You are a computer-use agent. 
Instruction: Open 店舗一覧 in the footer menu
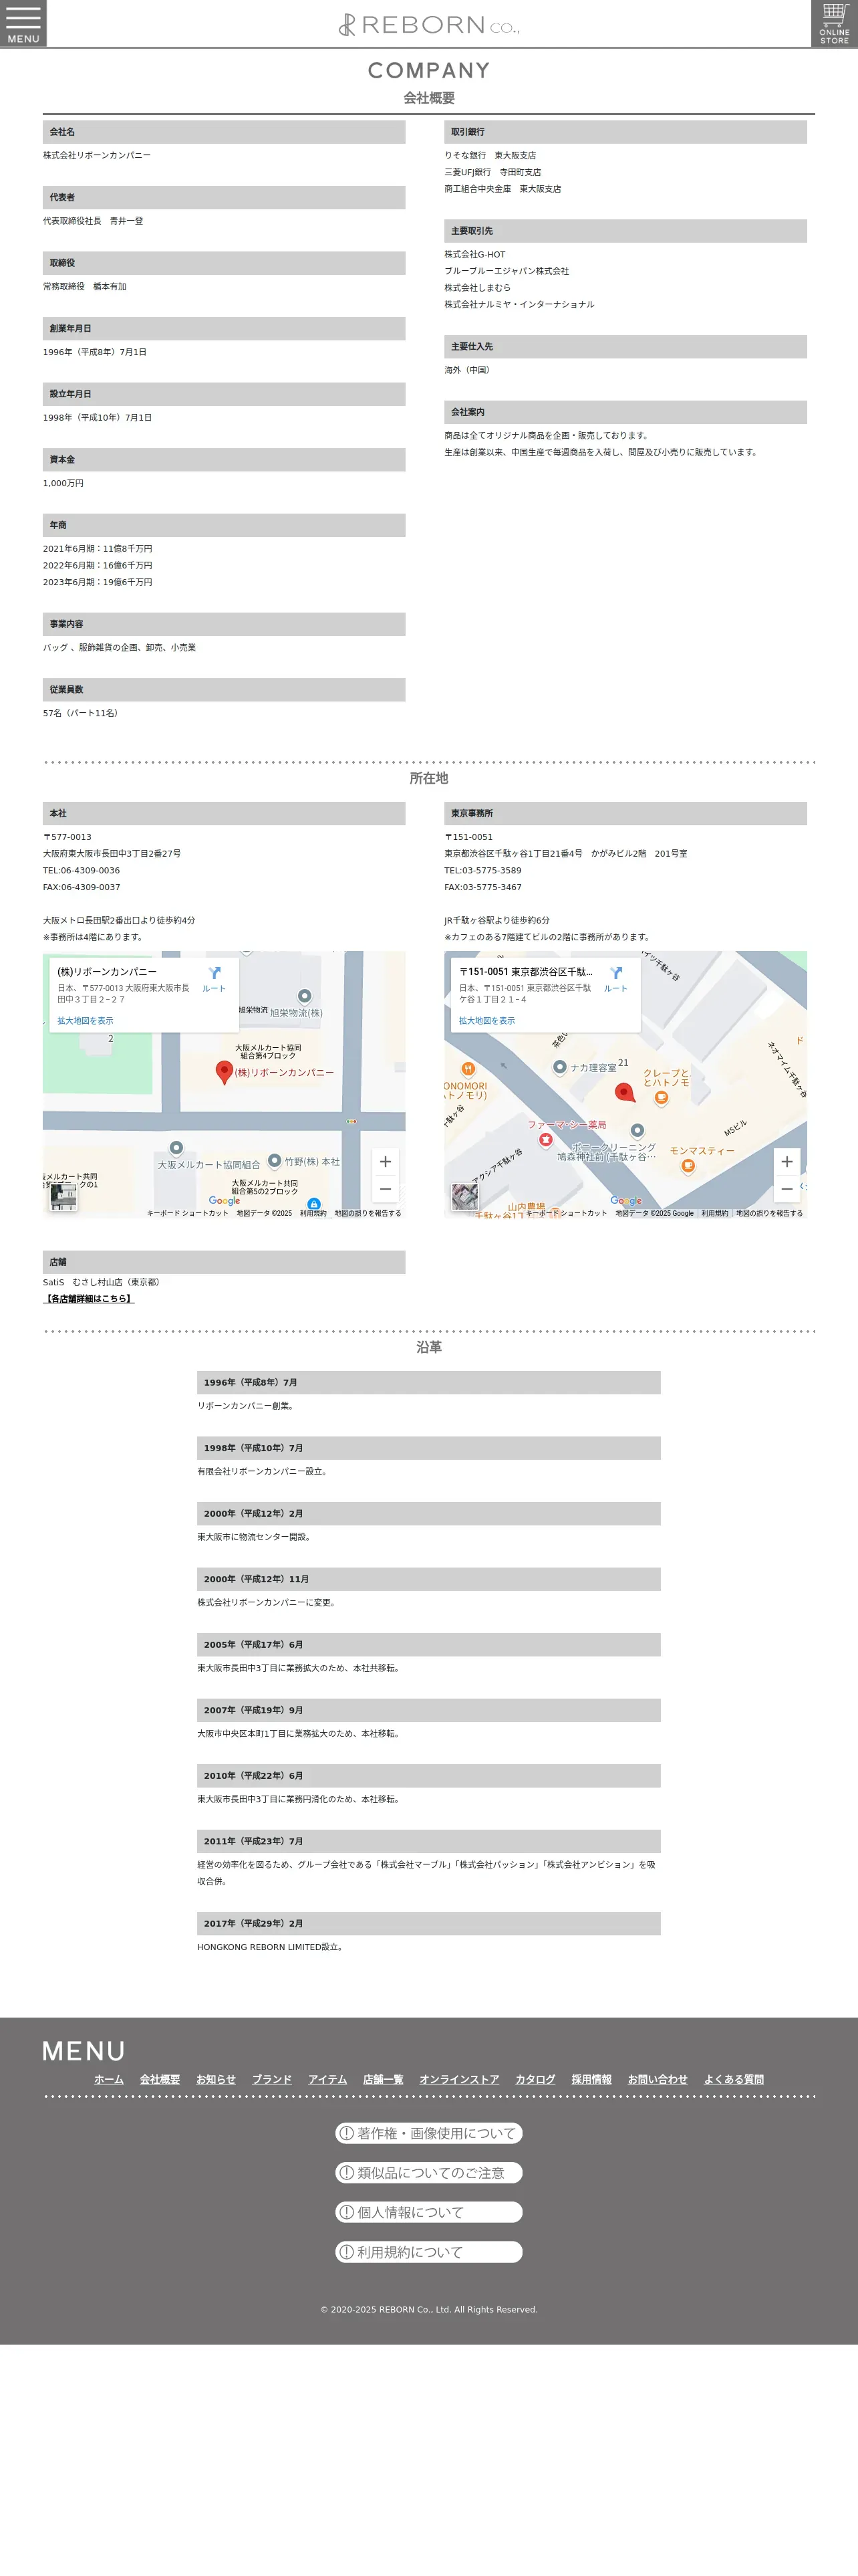click(384, 2079)
